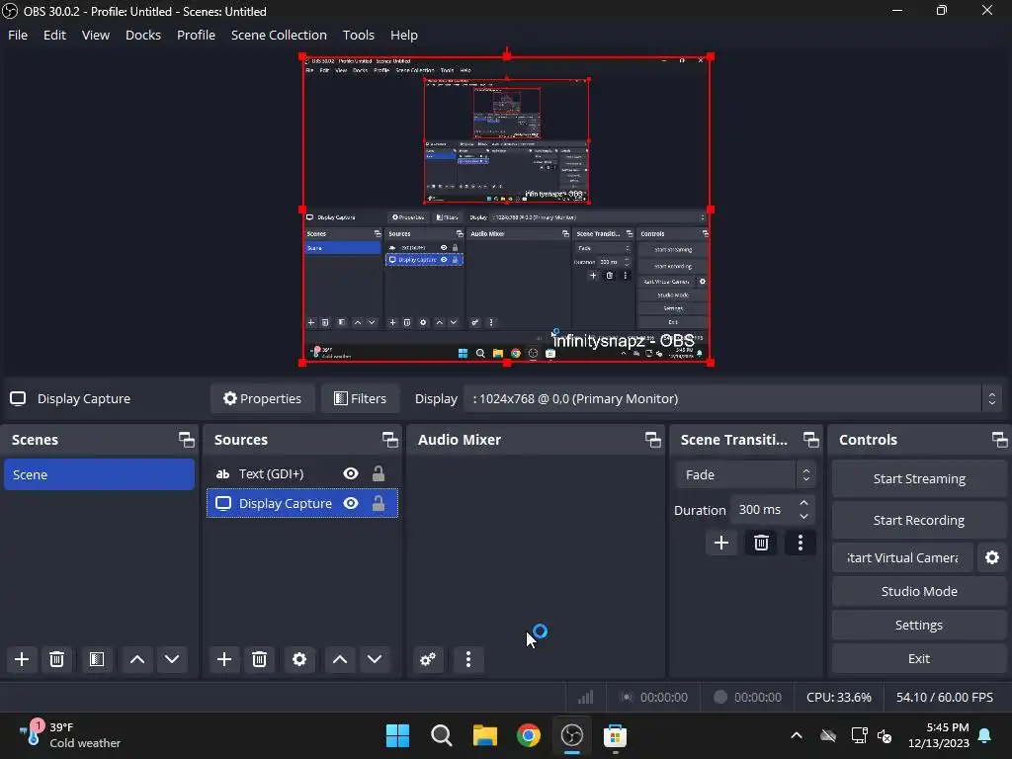Click preview canvas display capture
This screenshot has height=759, width=1012.
point(507,210)
